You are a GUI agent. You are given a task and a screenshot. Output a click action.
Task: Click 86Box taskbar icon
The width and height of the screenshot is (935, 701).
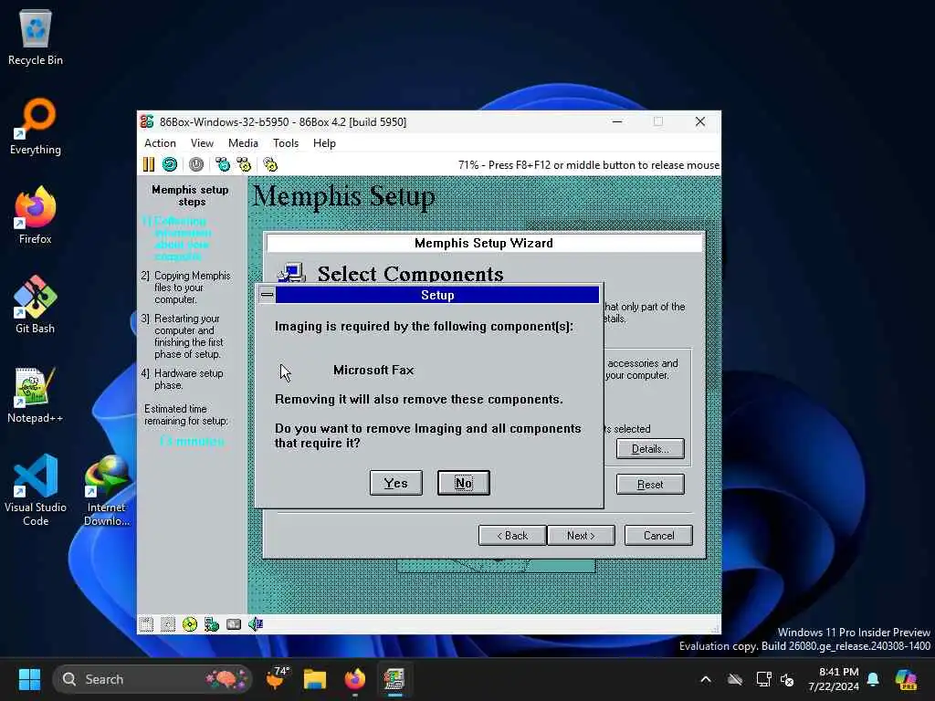394,679
